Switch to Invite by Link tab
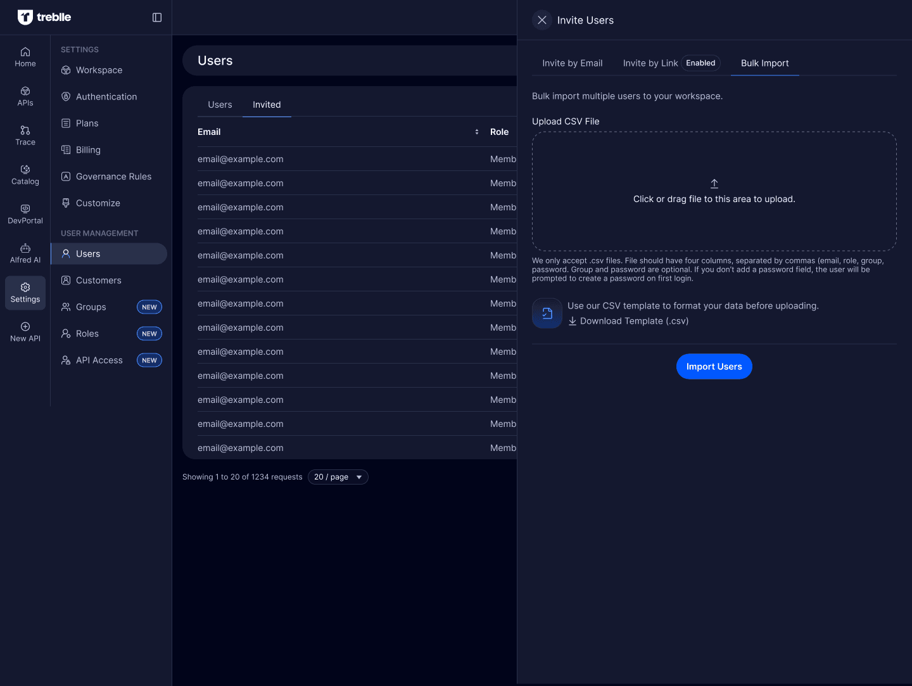The width and height of the screenshot is (912, 686). coord(650,63)
